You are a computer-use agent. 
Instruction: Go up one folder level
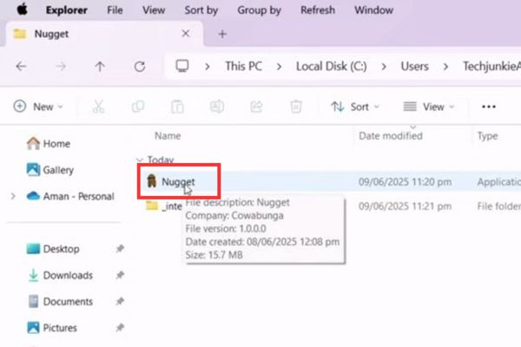click(100, 67)
